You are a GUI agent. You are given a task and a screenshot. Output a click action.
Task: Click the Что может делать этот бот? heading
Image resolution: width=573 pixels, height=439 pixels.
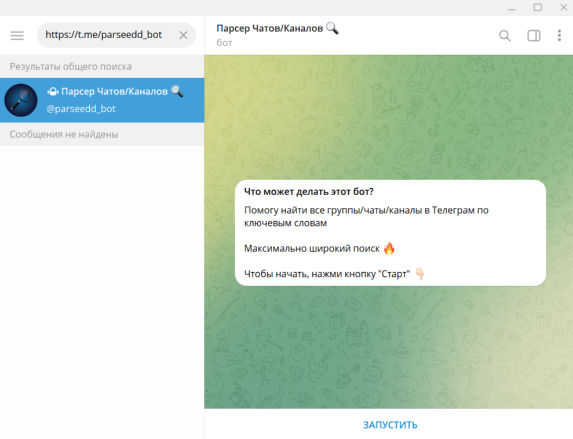click(x=309, y=192)
